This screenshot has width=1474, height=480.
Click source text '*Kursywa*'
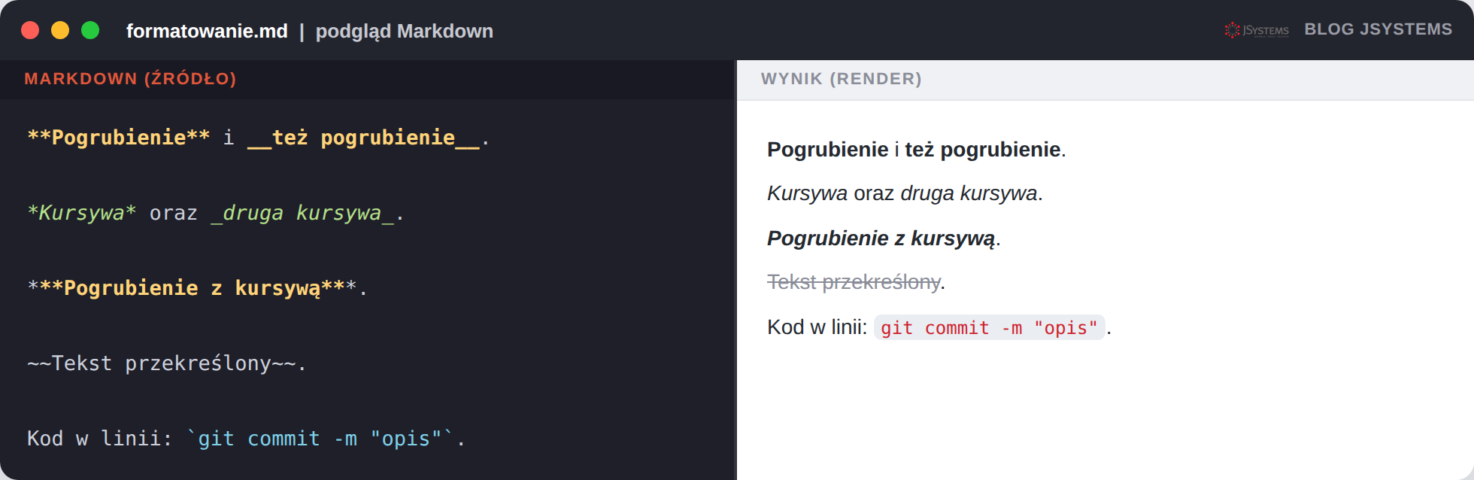click(x=82, y=212)
